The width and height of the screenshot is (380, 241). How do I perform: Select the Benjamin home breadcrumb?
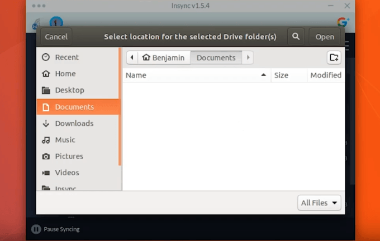pyautogui.click(x=164, y=57)
